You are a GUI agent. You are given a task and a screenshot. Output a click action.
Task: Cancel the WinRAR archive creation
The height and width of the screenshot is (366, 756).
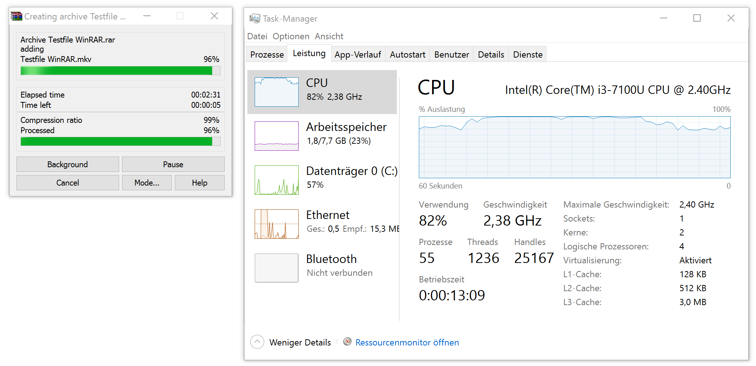[x=68, y=183]
